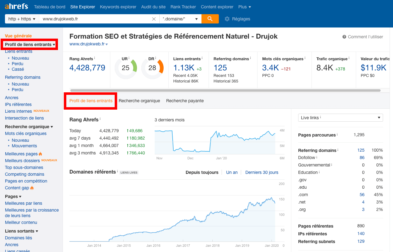Image resolution: width=393 pixels, height=252 pixels.
Task: Open Competing domains in the sidebar
Action: [x=25, y=174]
